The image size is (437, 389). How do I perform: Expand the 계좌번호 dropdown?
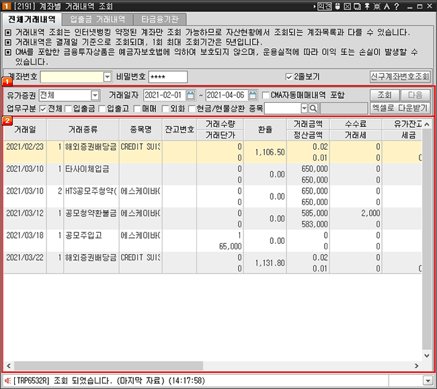click(107, 77)
